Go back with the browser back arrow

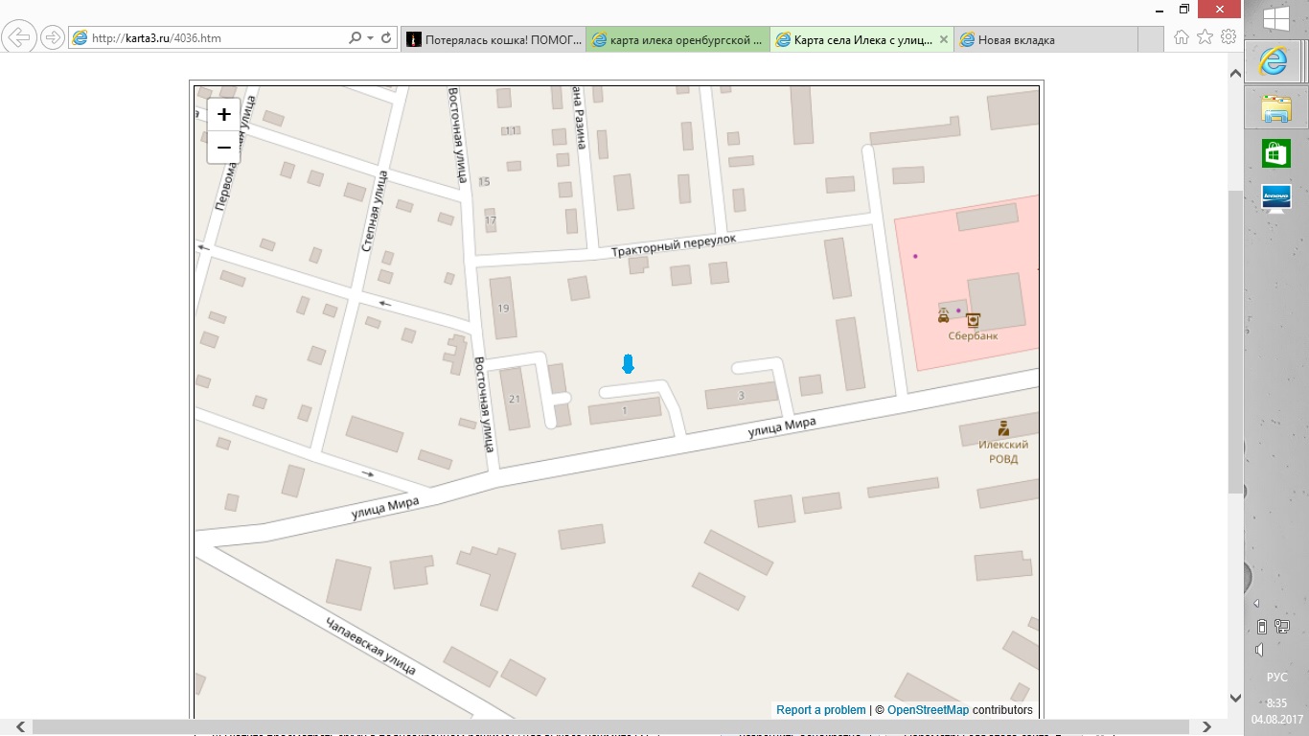19,38
